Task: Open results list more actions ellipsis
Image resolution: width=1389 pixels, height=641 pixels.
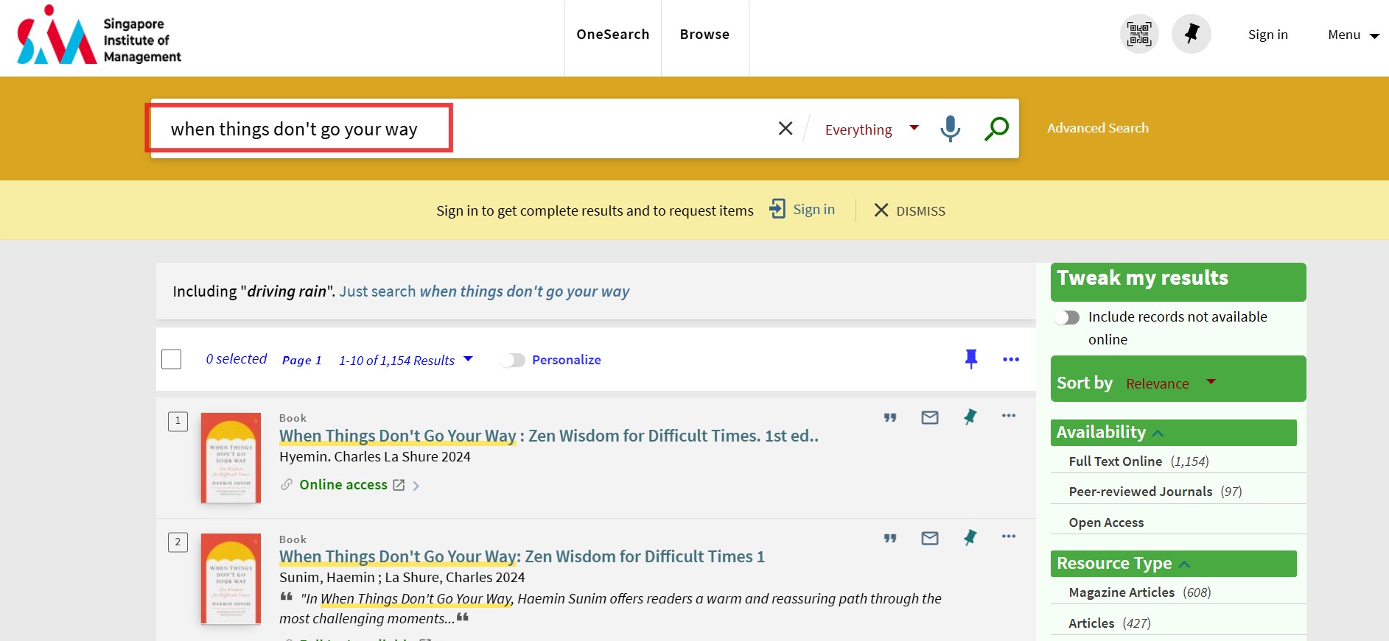Action: coord(1011,359)
